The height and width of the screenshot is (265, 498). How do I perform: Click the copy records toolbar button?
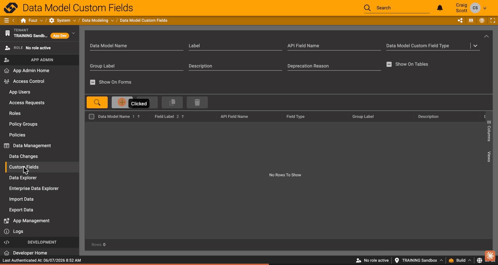[172, 102]
